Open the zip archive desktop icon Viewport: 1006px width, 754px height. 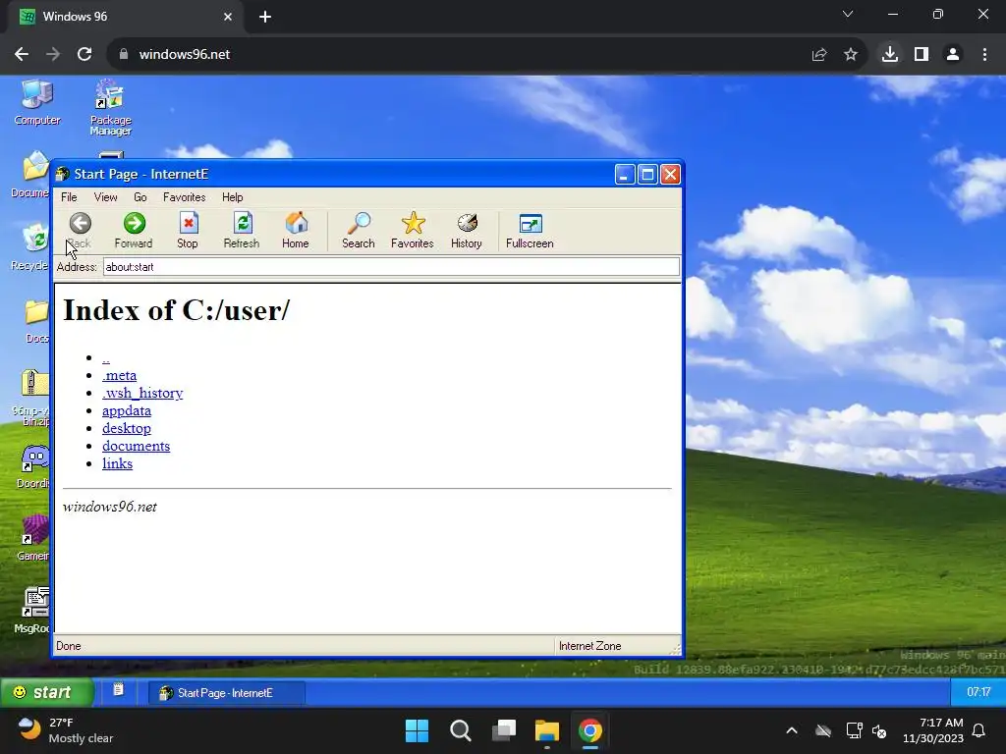coord(32,398)
